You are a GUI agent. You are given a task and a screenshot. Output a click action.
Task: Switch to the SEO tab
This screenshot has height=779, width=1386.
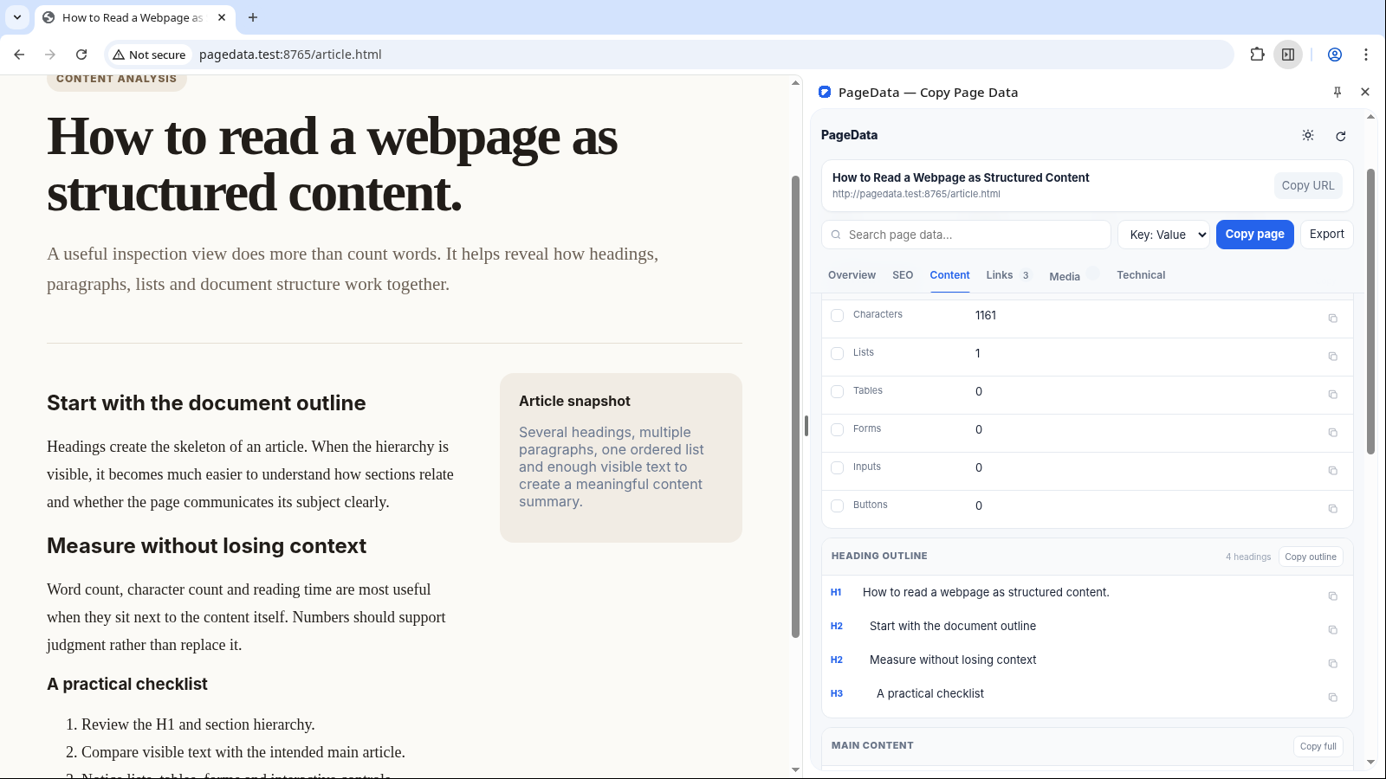coord(903,275)
